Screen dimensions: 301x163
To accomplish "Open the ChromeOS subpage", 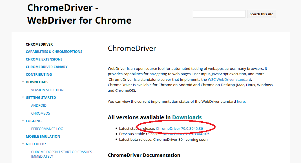I will point(41,113).
